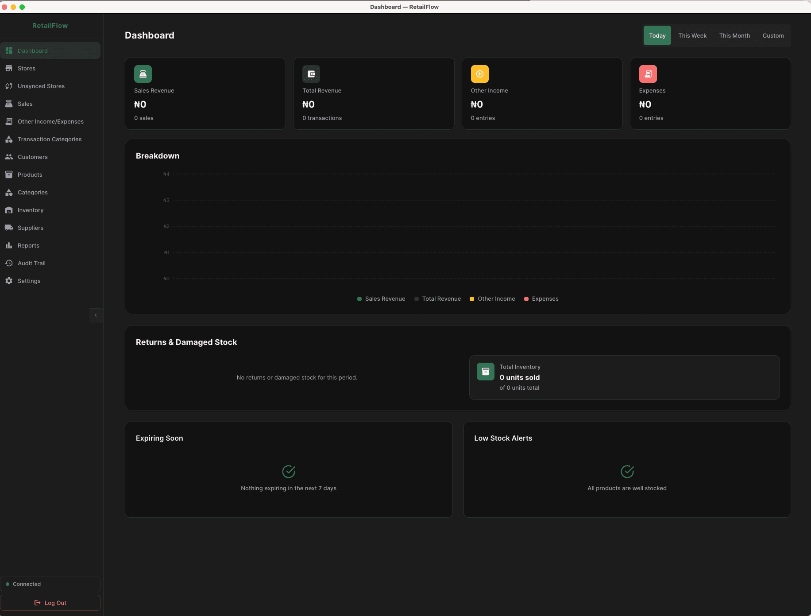Click 'All products are well stocked' text
This screenshot has width=811, height=616.
click(x=627, y=488)
